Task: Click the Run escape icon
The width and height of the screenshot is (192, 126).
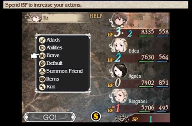Action: pyautogui.click(x=42, y=87)
